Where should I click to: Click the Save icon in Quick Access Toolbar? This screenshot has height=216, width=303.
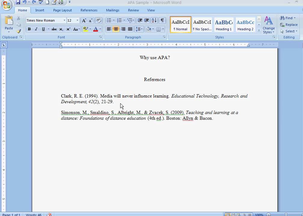(18, 2)
